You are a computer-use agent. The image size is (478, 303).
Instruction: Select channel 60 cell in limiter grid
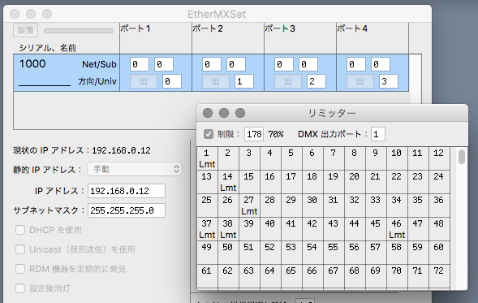click(x=439, y=253)
